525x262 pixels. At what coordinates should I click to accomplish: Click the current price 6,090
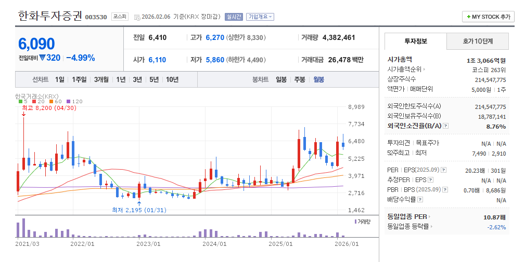(x=36, y=44)
